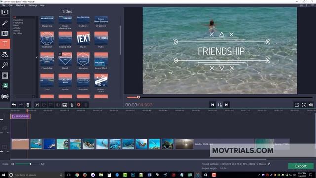Click the preview seek bar handle
Screen dimensions: 316x178
[x=138, y=97]
